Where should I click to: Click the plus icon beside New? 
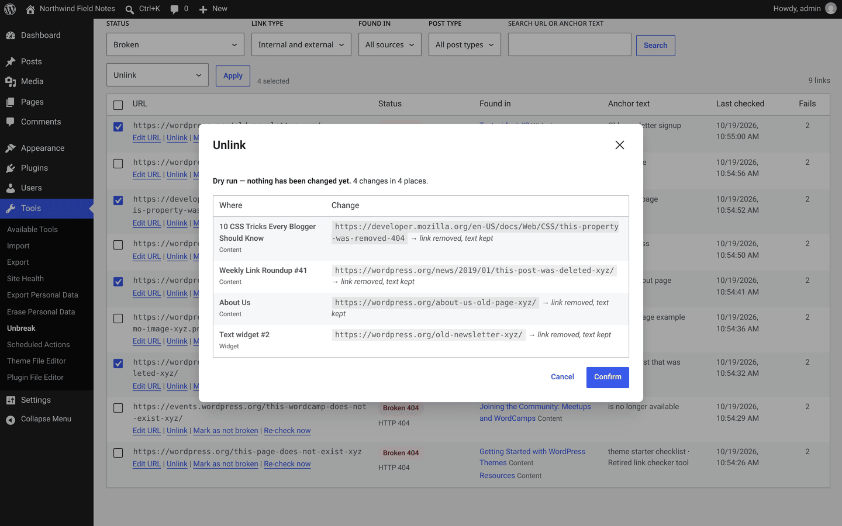tap(203, 9)
